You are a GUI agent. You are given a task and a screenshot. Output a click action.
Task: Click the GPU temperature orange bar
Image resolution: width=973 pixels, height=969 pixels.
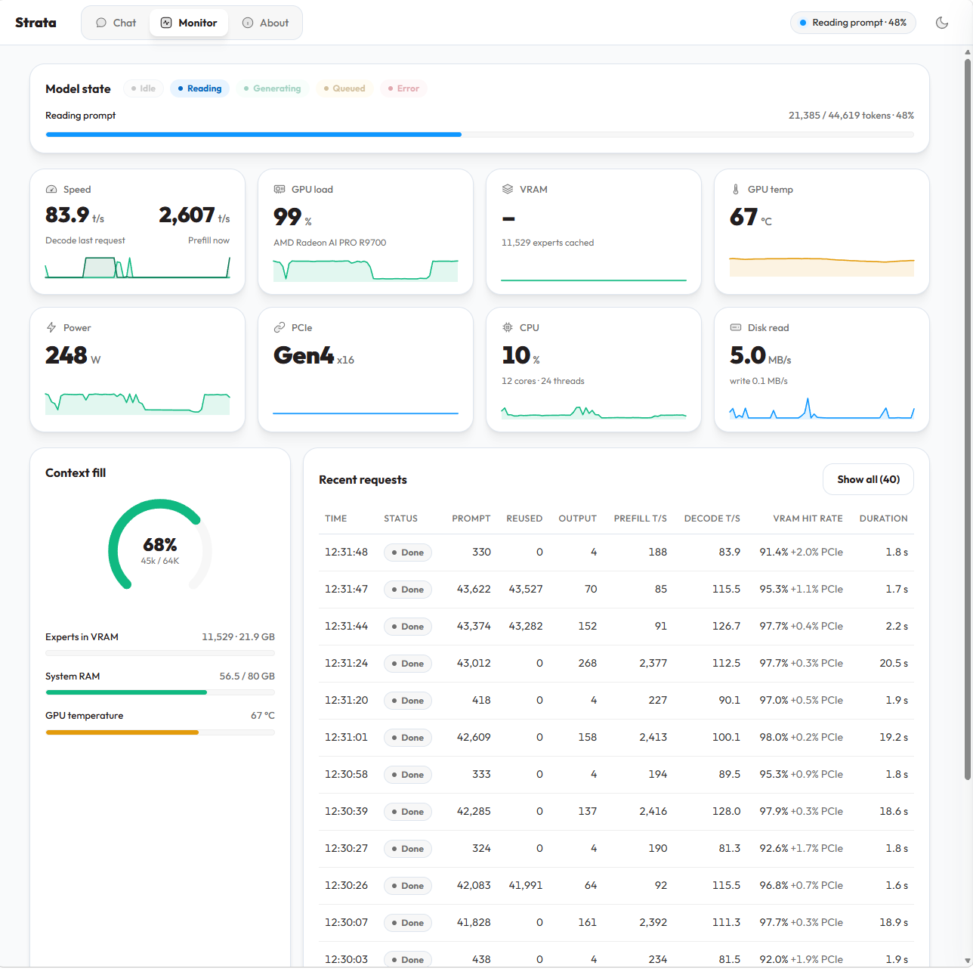click(x=160, y=732)
